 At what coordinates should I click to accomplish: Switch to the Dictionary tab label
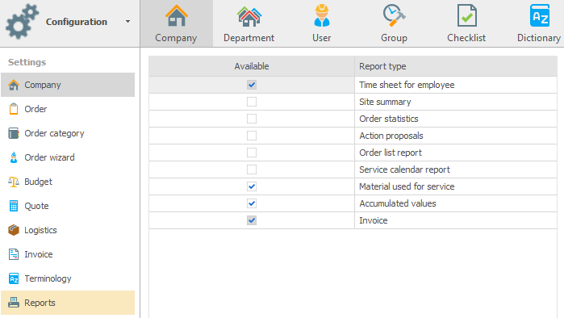tap(539, 38)
